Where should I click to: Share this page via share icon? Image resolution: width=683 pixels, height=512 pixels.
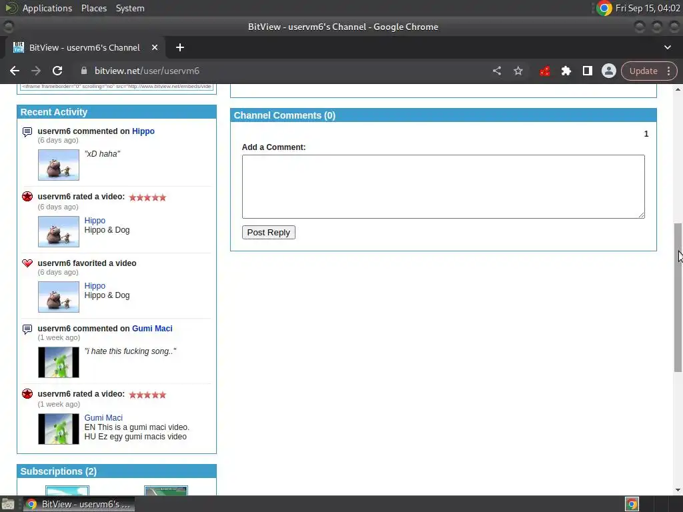coord(497,71)
